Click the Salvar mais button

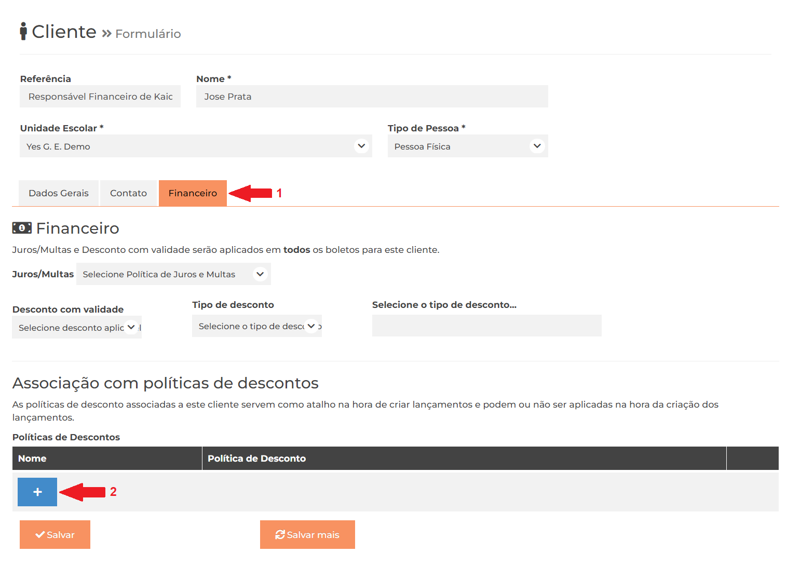(307, 534)
